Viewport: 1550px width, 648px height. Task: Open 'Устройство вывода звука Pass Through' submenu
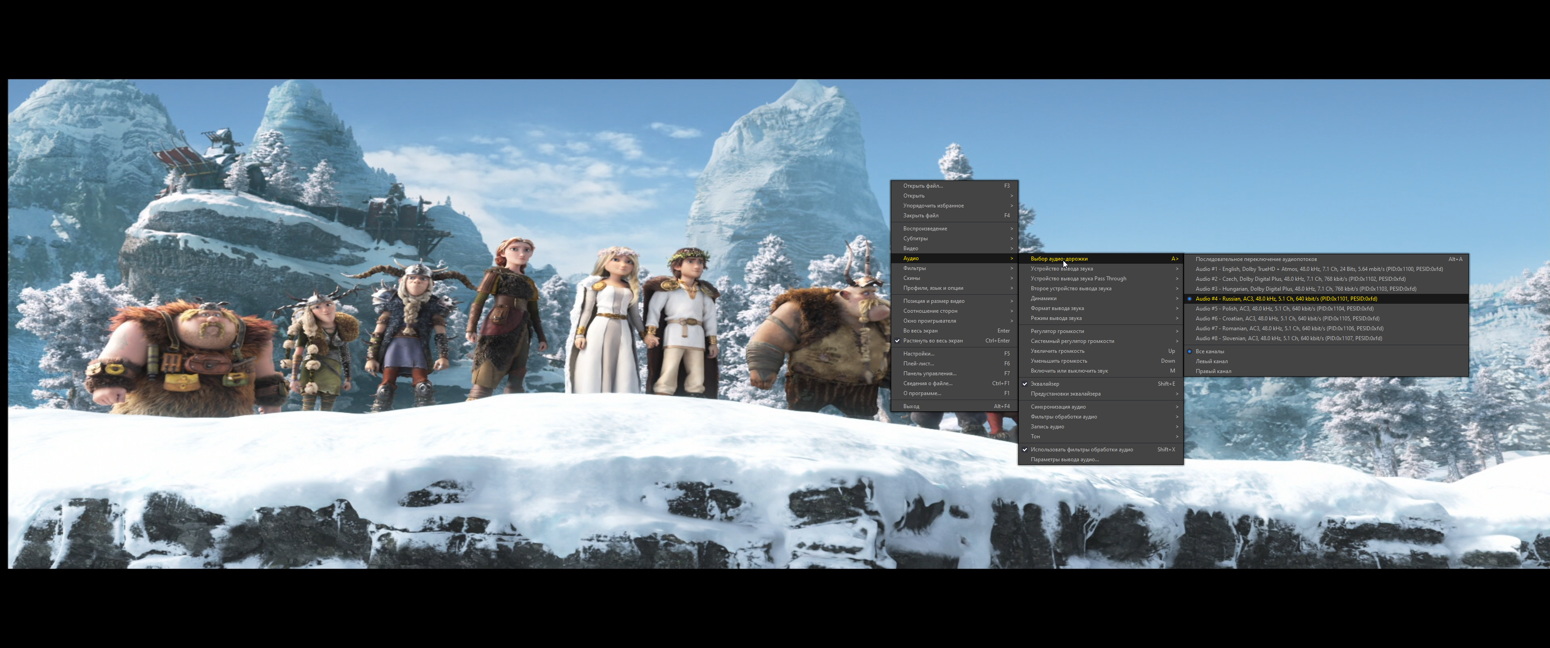[x=1100, y=278]
